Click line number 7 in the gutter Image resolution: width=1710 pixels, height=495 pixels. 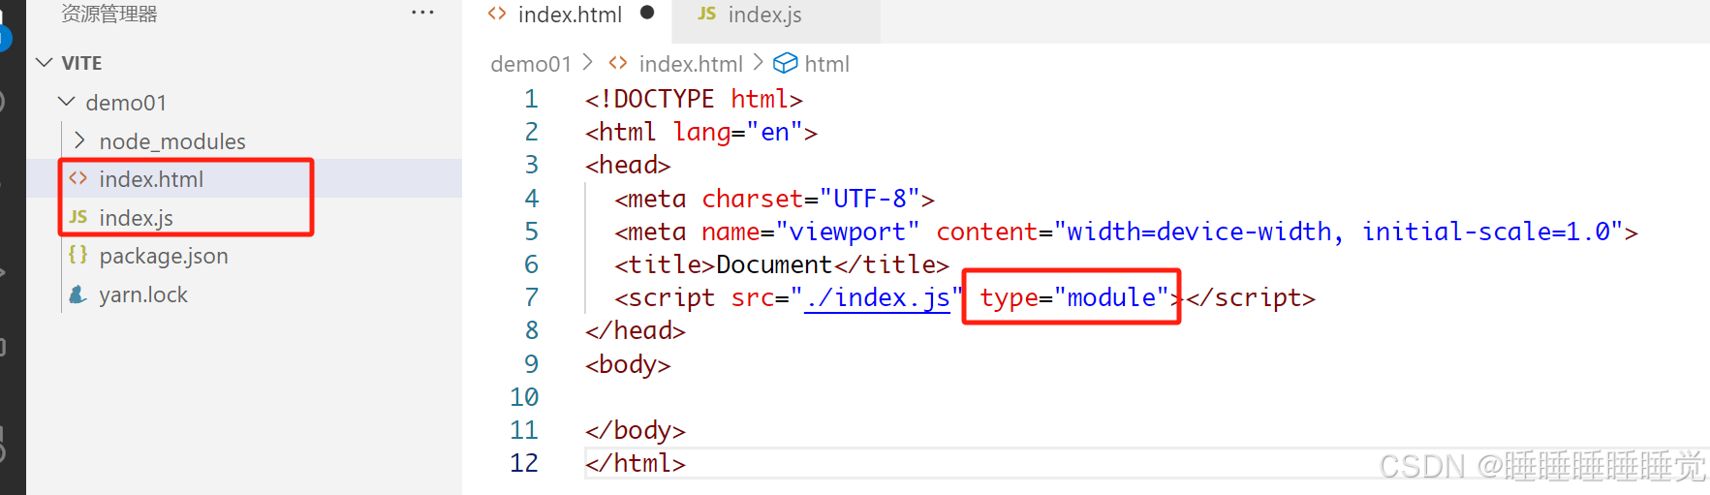point(531,297)
